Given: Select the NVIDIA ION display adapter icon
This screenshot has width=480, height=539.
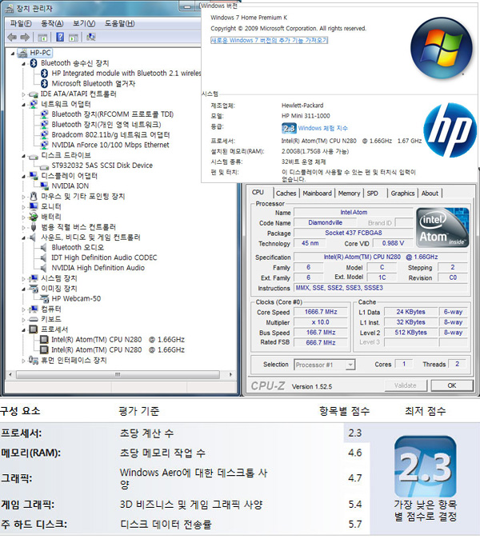Looking at the screenshot, I should coord(44,186).
